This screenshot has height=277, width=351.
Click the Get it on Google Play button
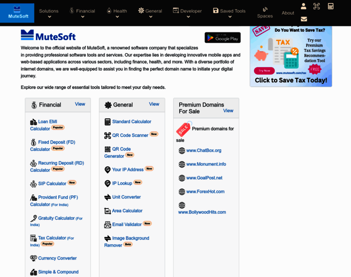223,37
